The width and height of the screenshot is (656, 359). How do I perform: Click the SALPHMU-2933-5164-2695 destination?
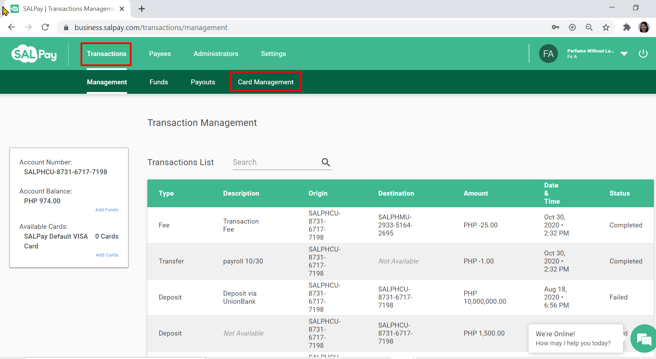(x=395, y=225)
